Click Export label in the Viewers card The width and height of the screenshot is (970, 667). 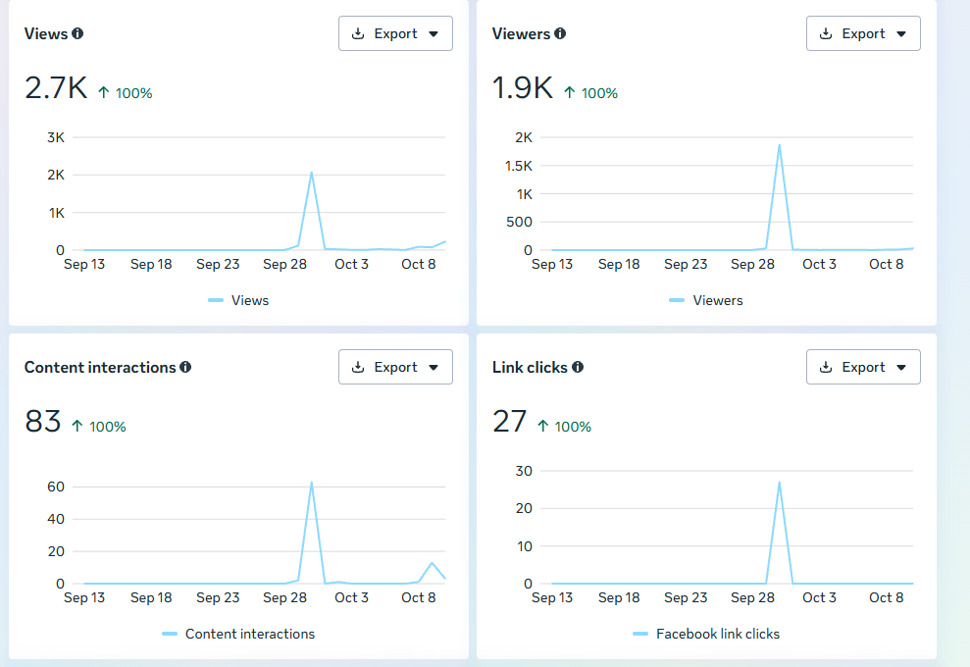click(x=863, y=33)
